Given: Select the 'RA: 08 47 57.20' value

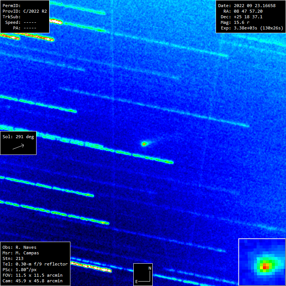Looking at the screenshot, I should coord(243,11).
